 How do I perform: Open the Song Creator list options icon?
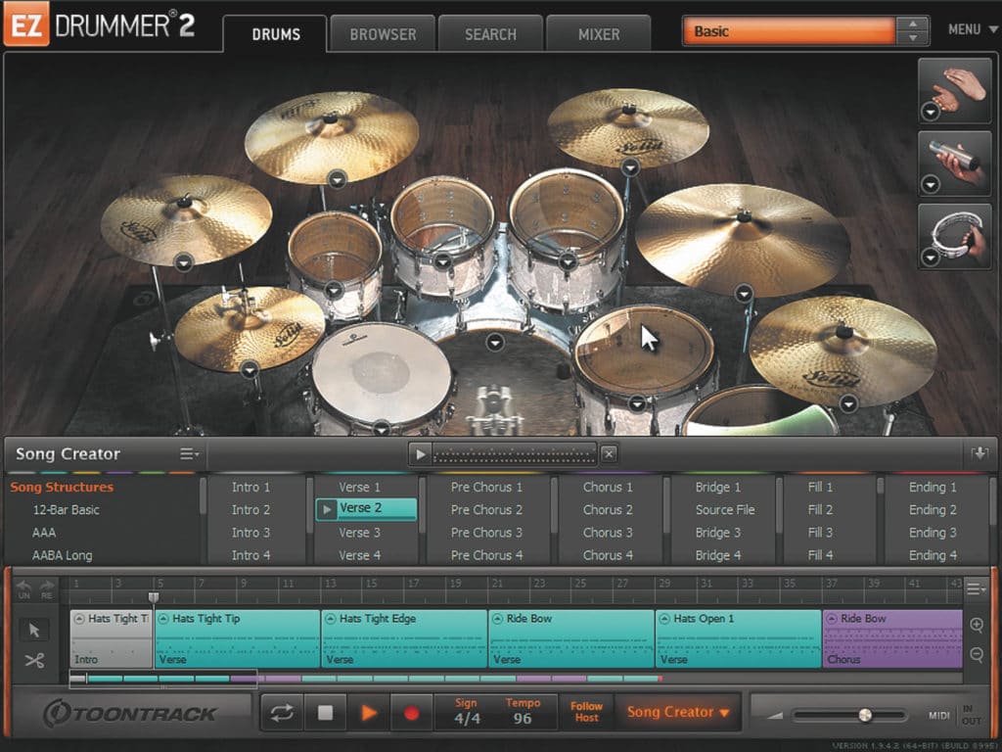pyautogui.click(x=189, y=454)
